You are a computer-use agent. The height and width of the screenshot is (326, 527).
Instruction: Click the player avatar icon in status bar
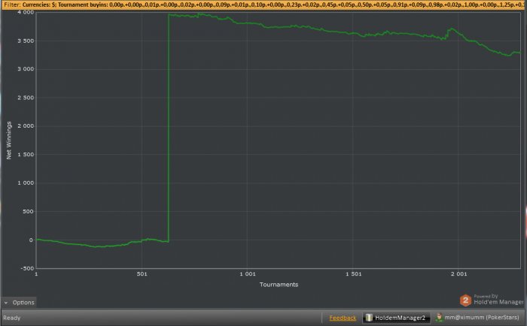point(438,318)
